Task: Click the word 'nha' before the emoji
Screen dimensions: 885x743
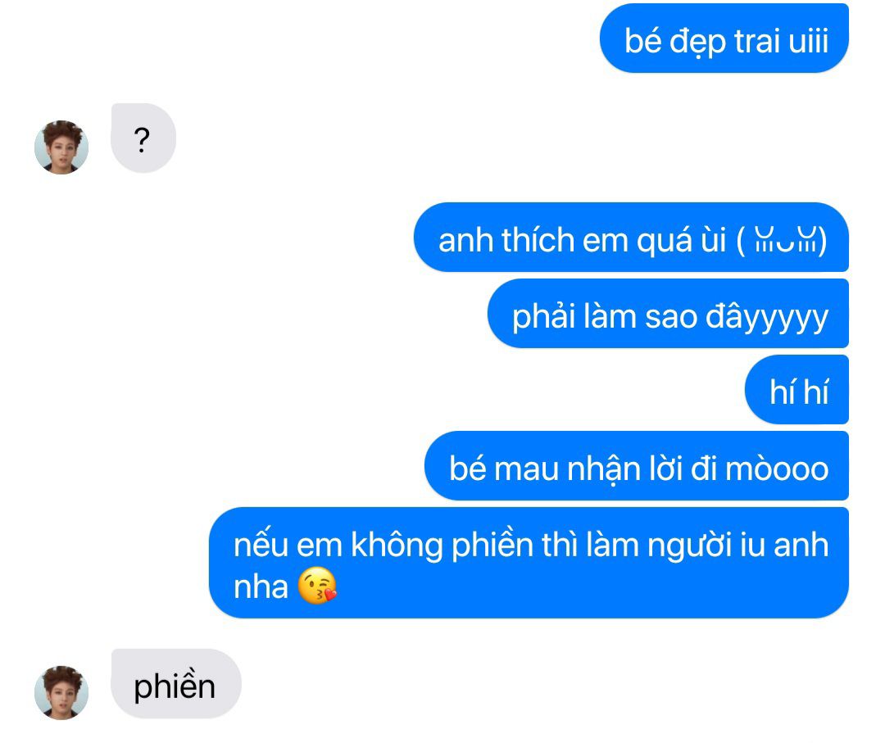Action: [261, 587]
